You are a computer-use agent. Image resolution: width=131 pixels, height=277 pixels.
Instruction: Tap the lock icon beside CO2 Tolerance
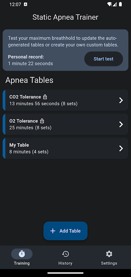point(45,97)
